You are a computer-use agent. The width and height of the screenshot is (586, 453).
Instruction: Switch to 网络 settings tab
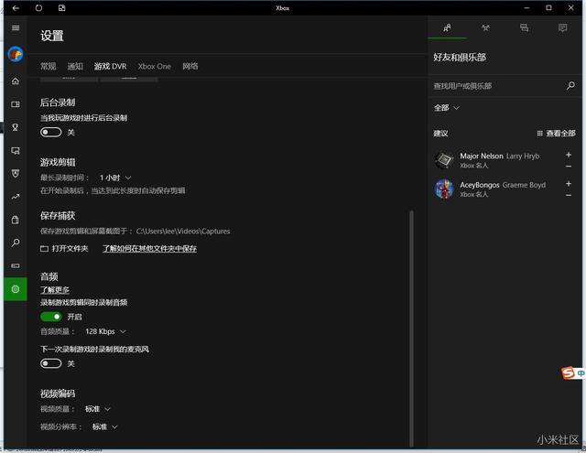(190, 66)
